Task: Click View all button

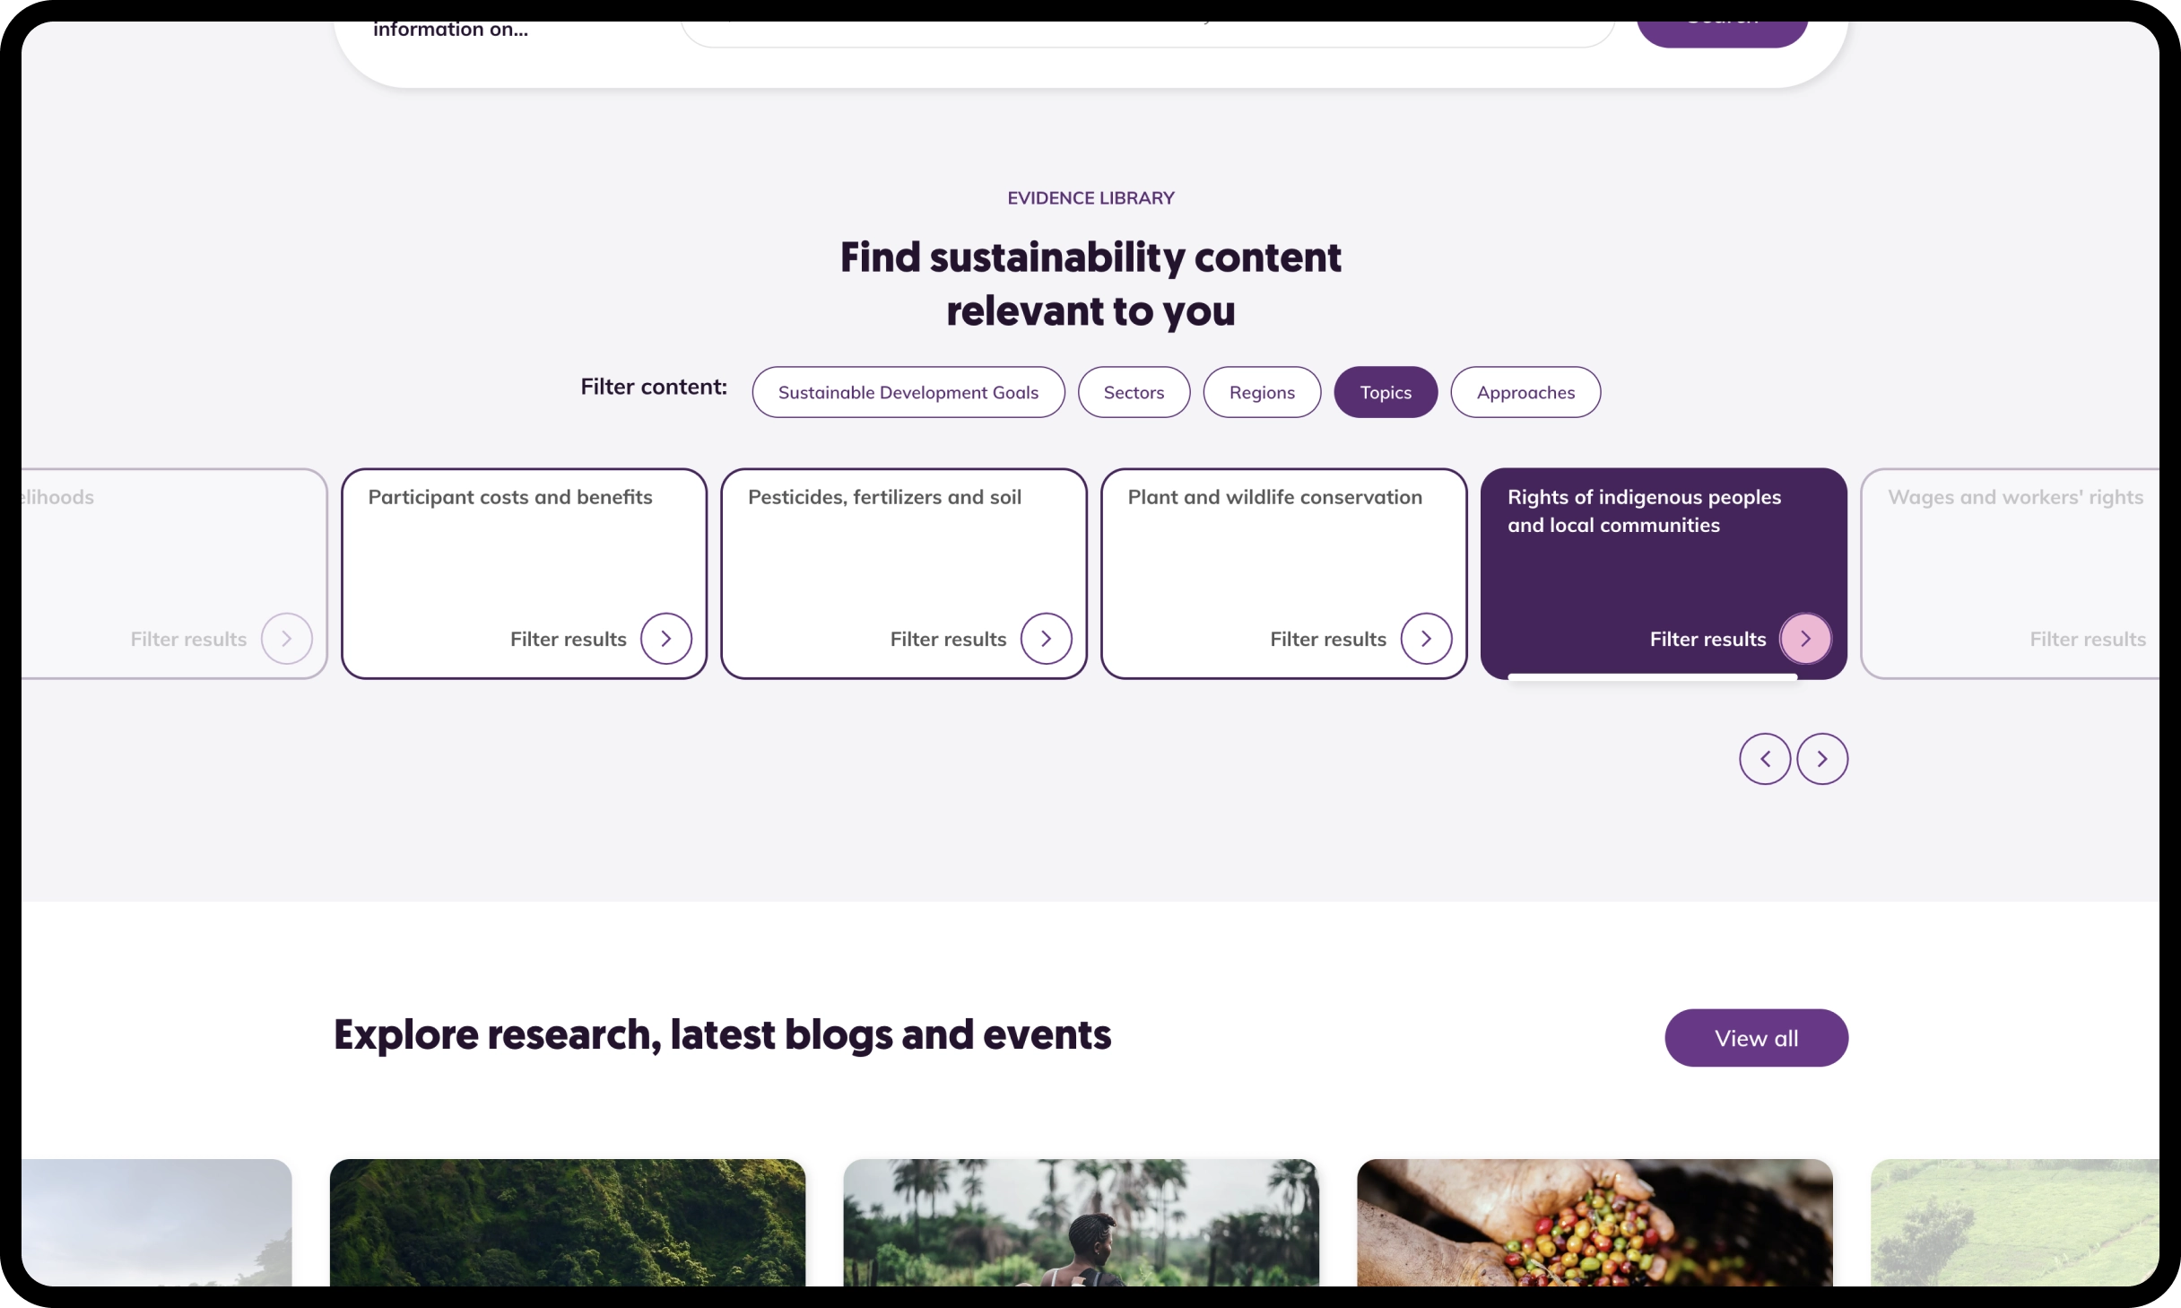Action: click(x=1756, y=1038)
